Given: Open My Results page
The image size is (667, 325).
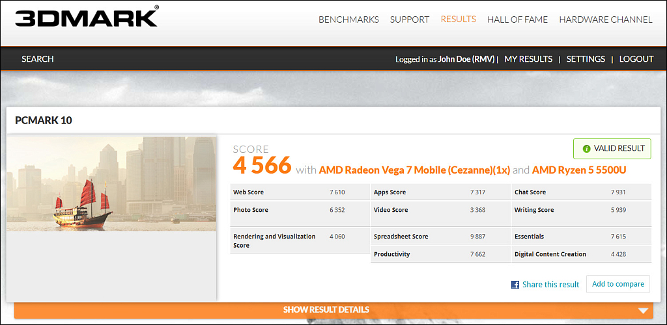Looking at the screenshot, I should (x=528, y=59).
